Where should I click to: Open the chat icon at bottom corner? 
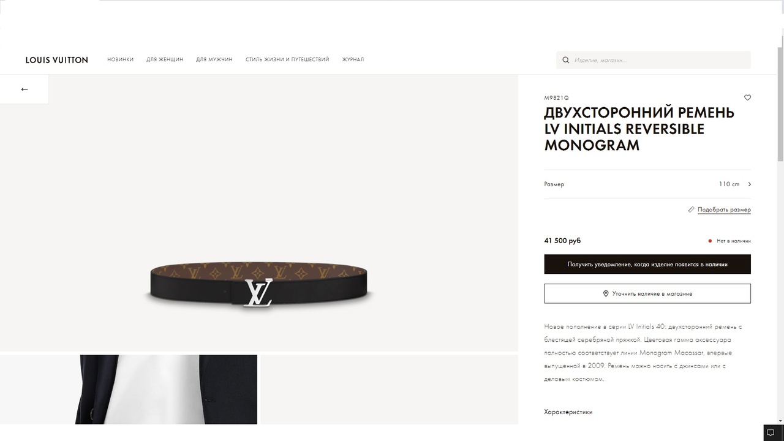pyautogui.click(x=771, y=432)
